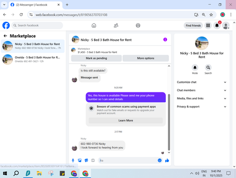Image resolution: width=236 pixels, height=178 pixels.
Task: Open Sticky Notes taskbar icon
Action: point(62,173)
